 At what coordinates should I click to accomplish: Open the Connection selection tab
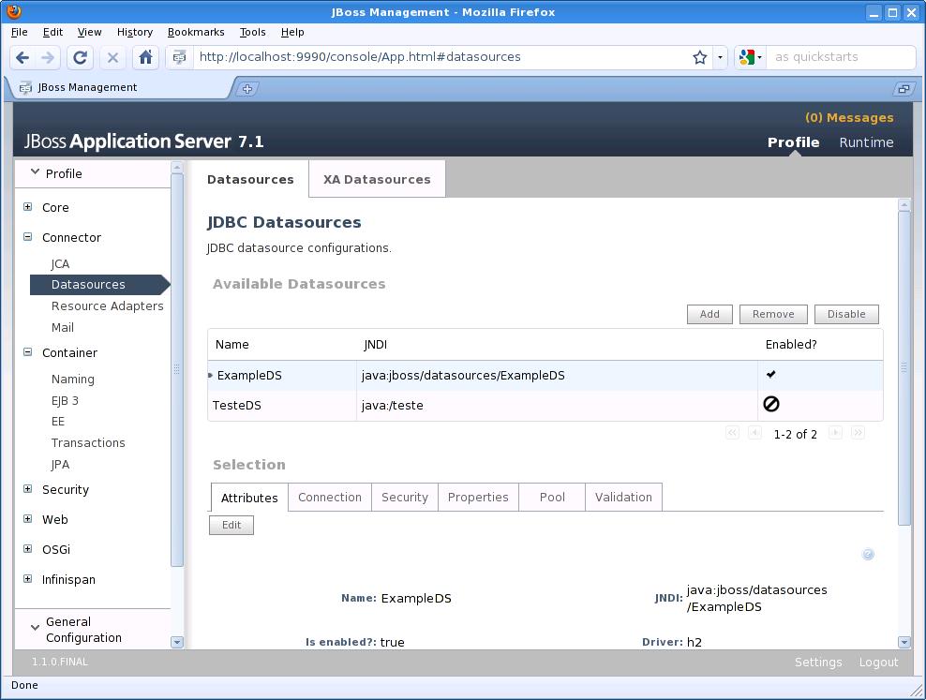click(330, 497)
